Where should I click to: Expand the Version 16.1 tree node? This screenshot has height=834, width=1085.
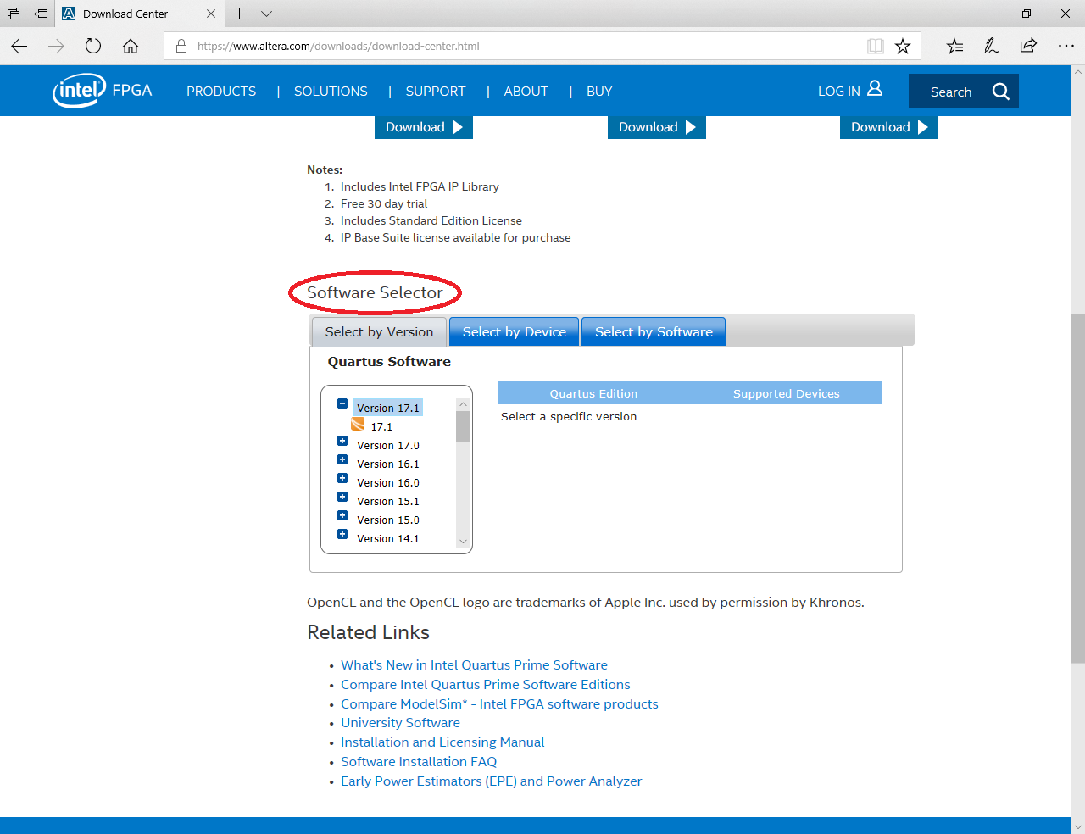[342, 459]
